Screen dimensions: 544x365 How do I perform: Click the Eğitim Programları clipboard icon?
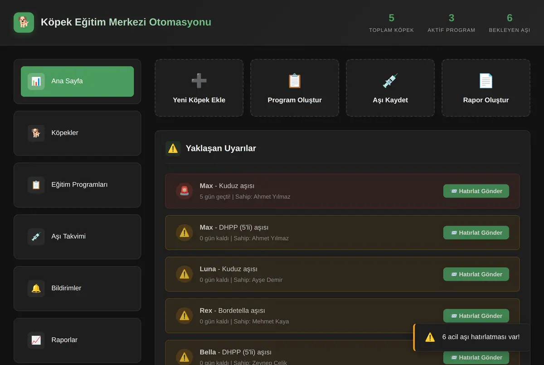[x=36, y=185]
